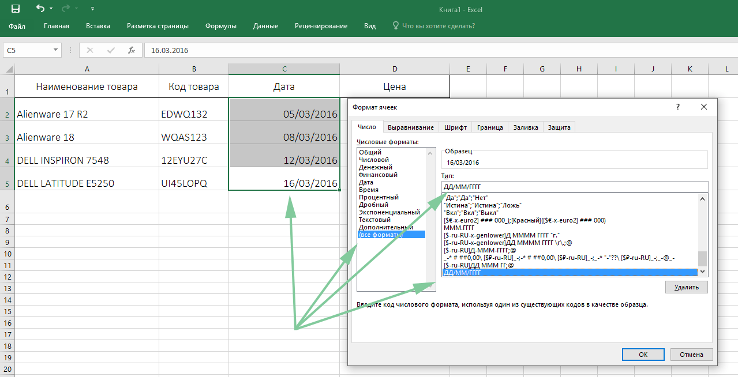Switch to the Защита dialog tab
738x377 pixels.
pyautogui.click(x=559, y=127)
